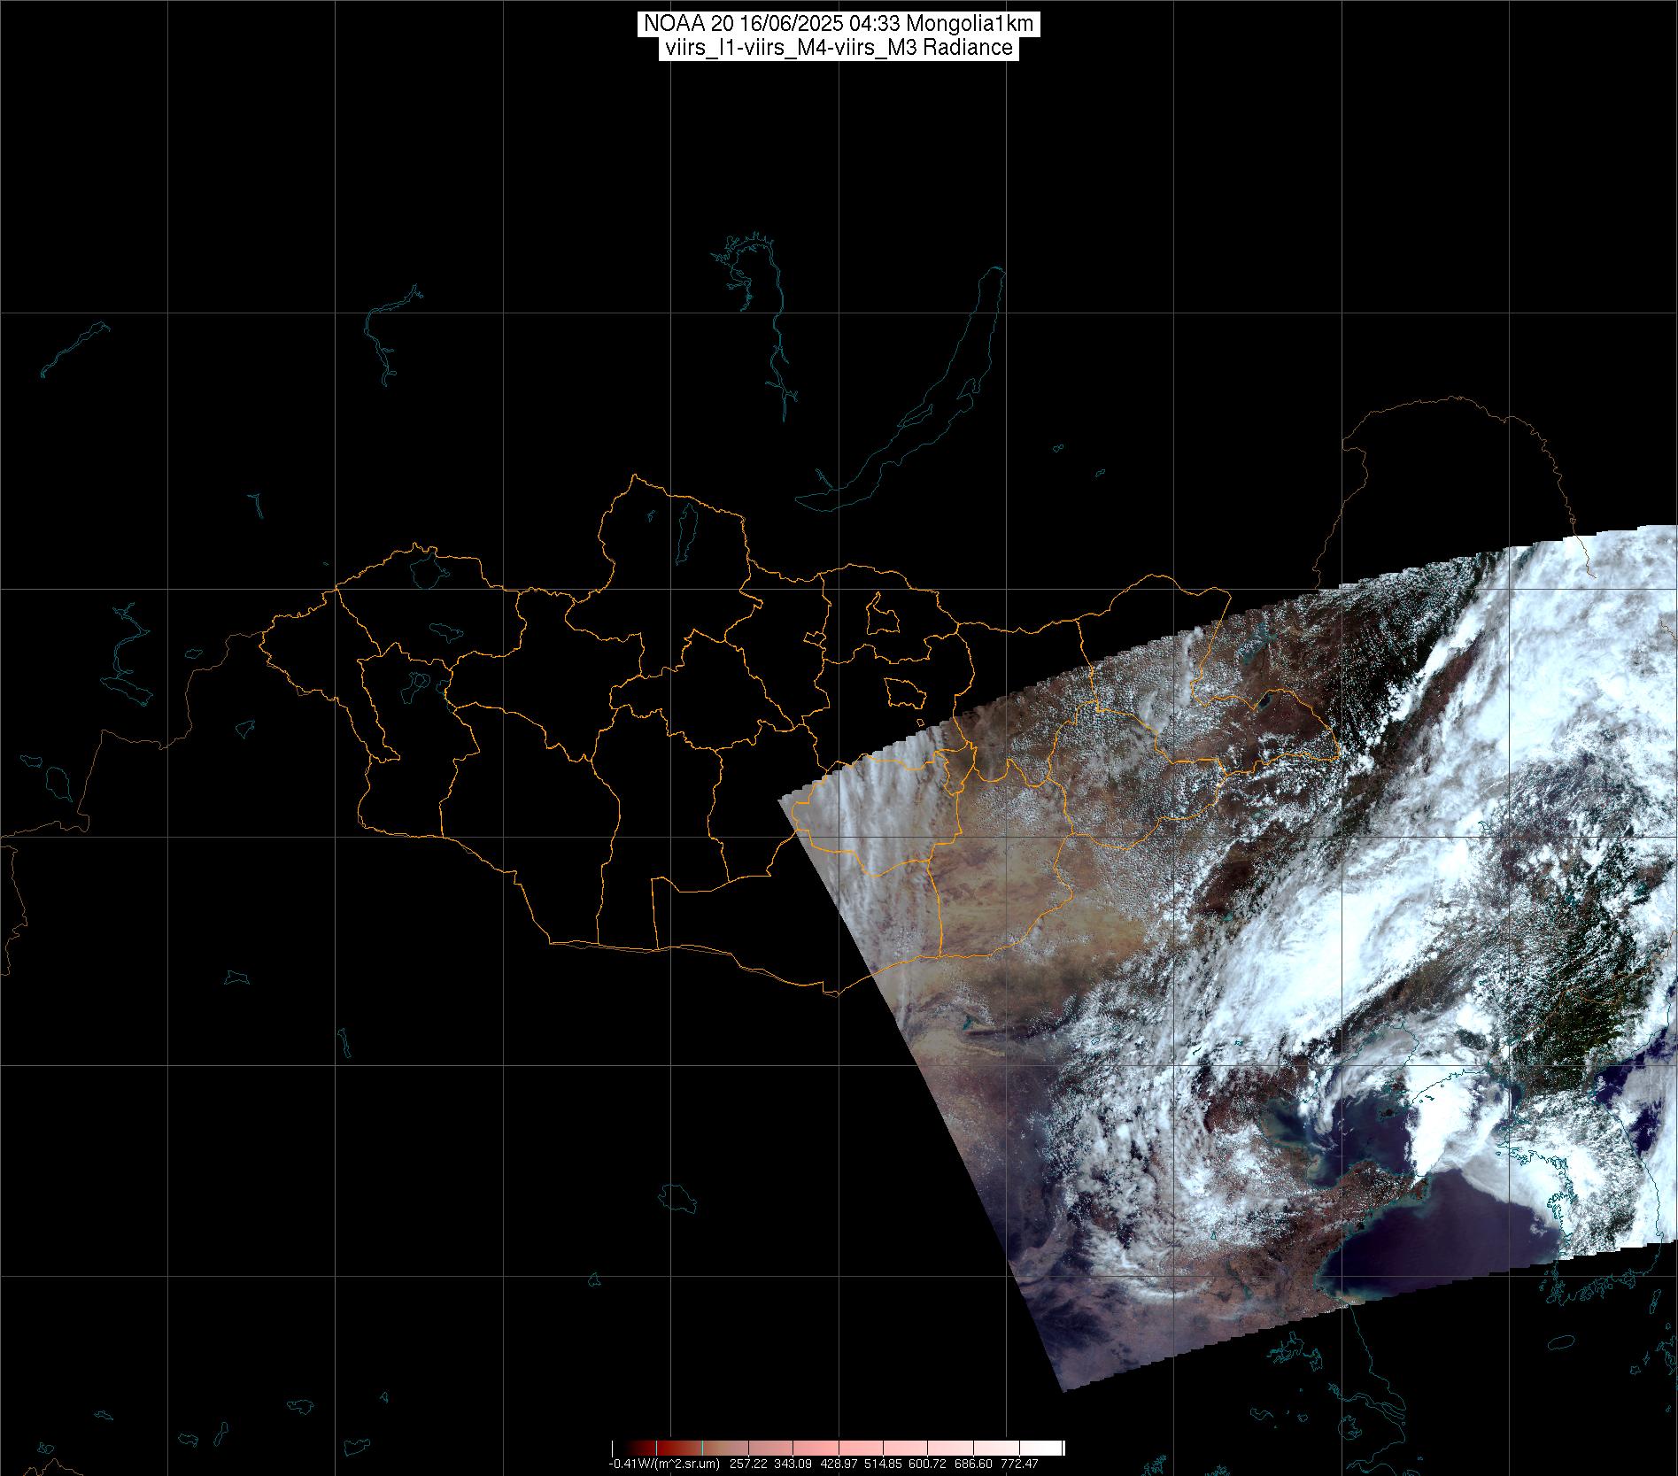
Task: Click the subtitle "viirs_I1-viirs_M4-viirs_M3 Radiance"
Action: (839, 48)
